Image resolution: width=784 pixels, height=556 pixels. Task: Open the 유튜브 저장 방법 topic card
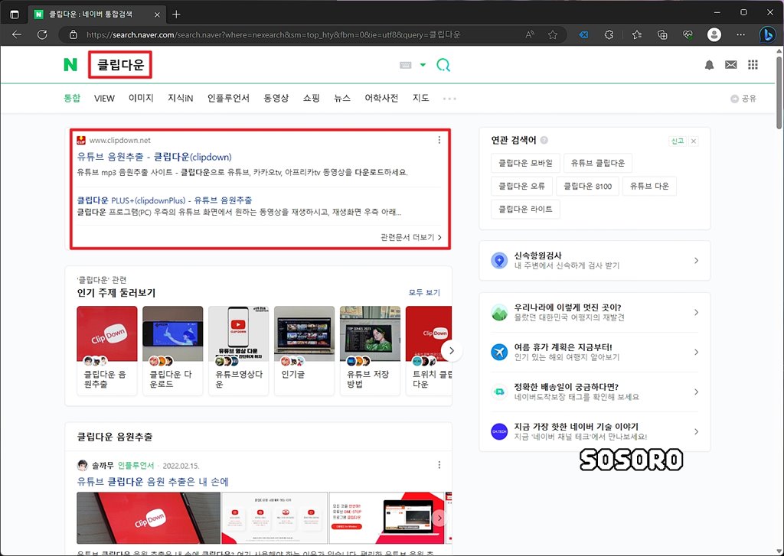point(370,351)
